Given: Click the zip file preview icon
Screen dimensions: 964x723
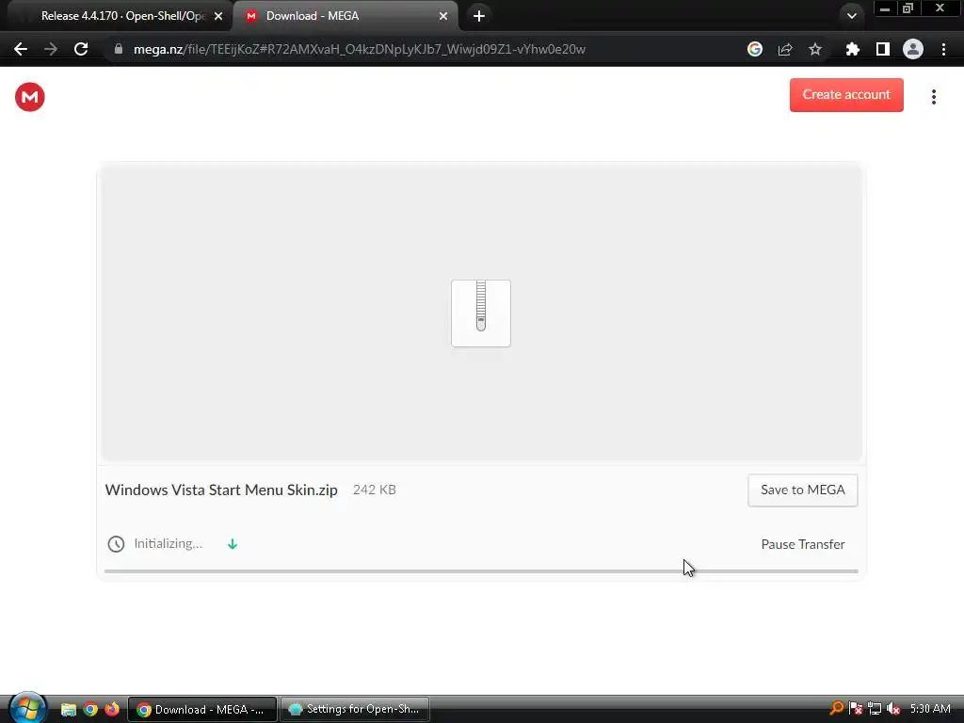Looking at the screenshot, I should coord(481,313).
